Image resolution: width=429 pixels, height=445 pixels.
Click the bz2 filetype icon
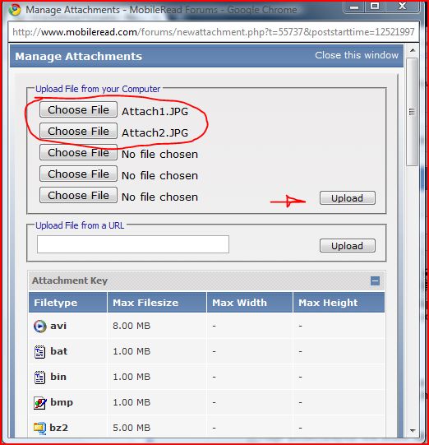[x=39, y=429]
